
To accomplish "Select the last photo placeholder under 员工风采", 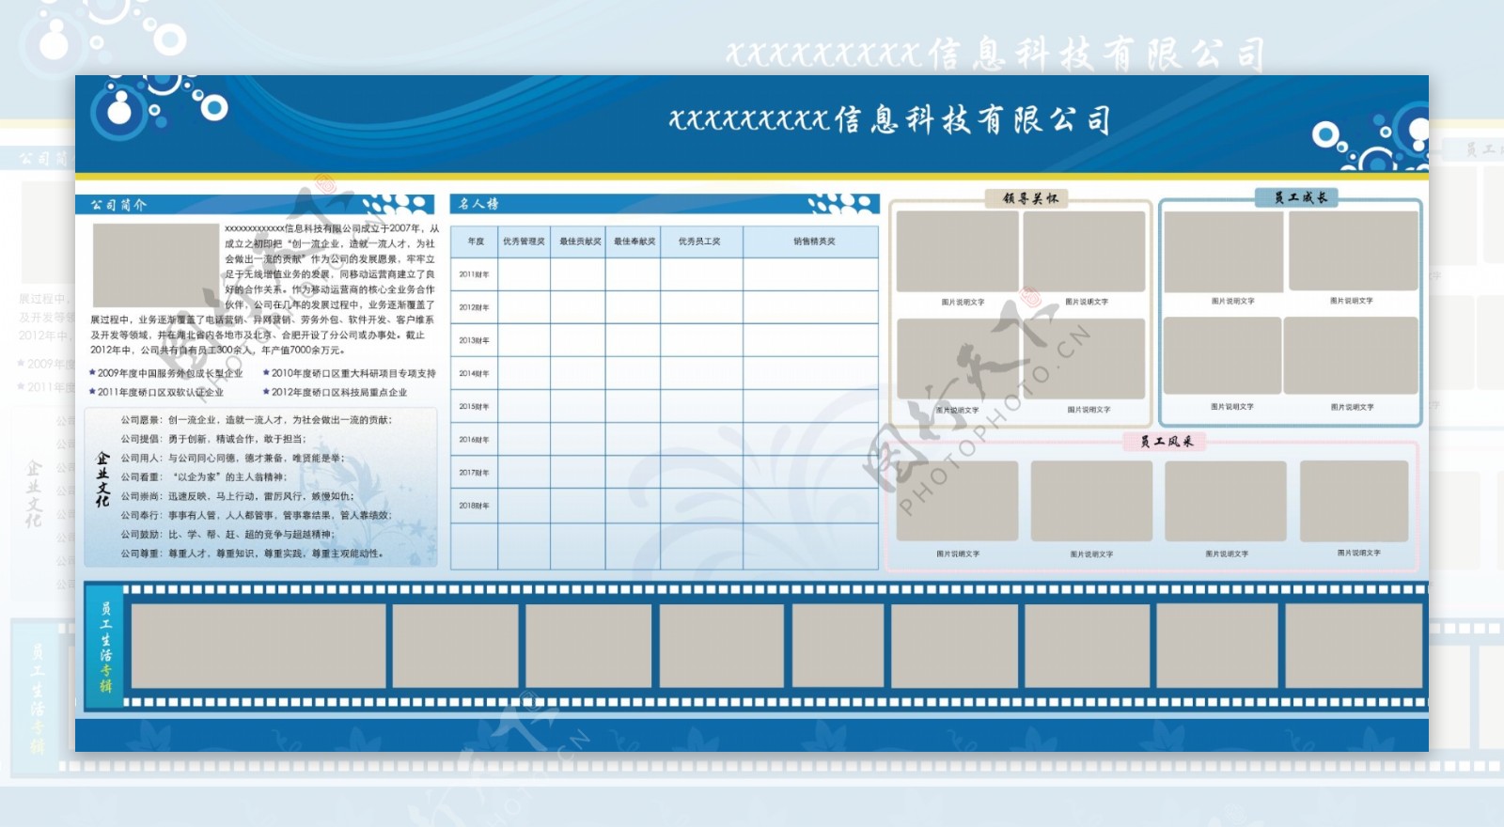I will [x=1355, y=500].
